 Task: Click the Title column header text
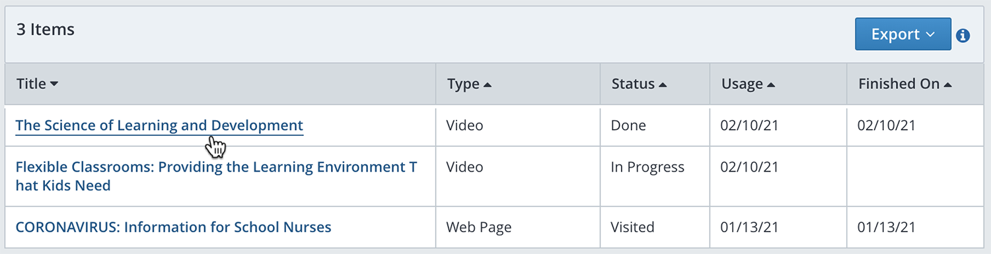coord(31,84)
